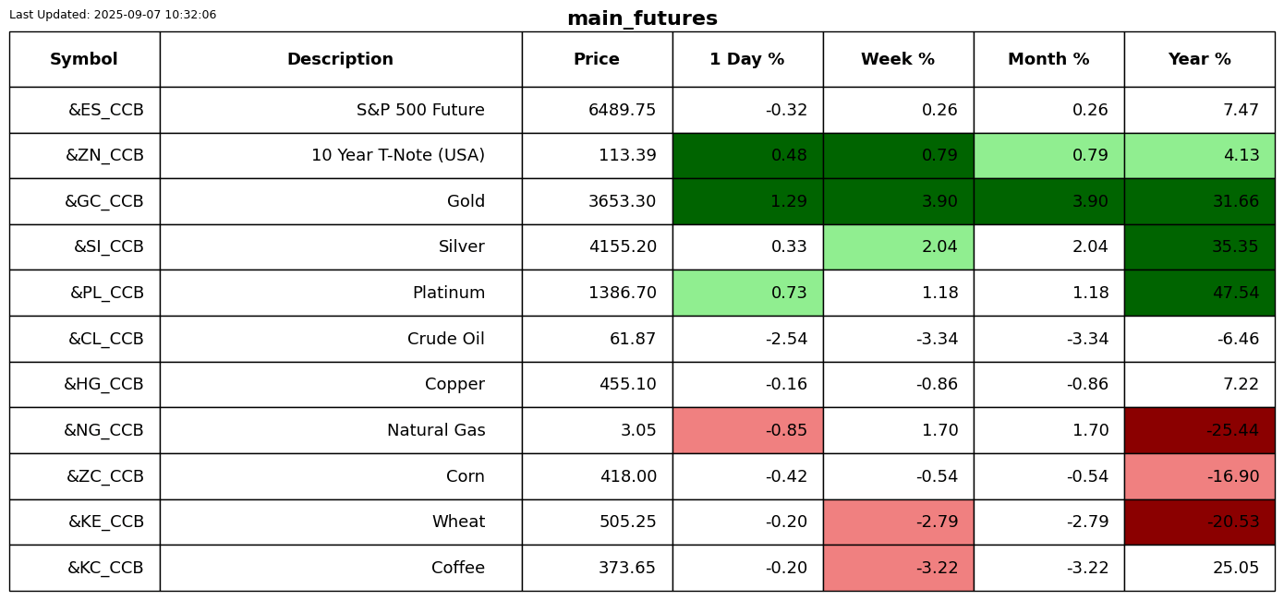Image resolution: width=1284 pixels, height=600 pixels.
Task: Click the Symbol column header
Action: tap(84, 59)
